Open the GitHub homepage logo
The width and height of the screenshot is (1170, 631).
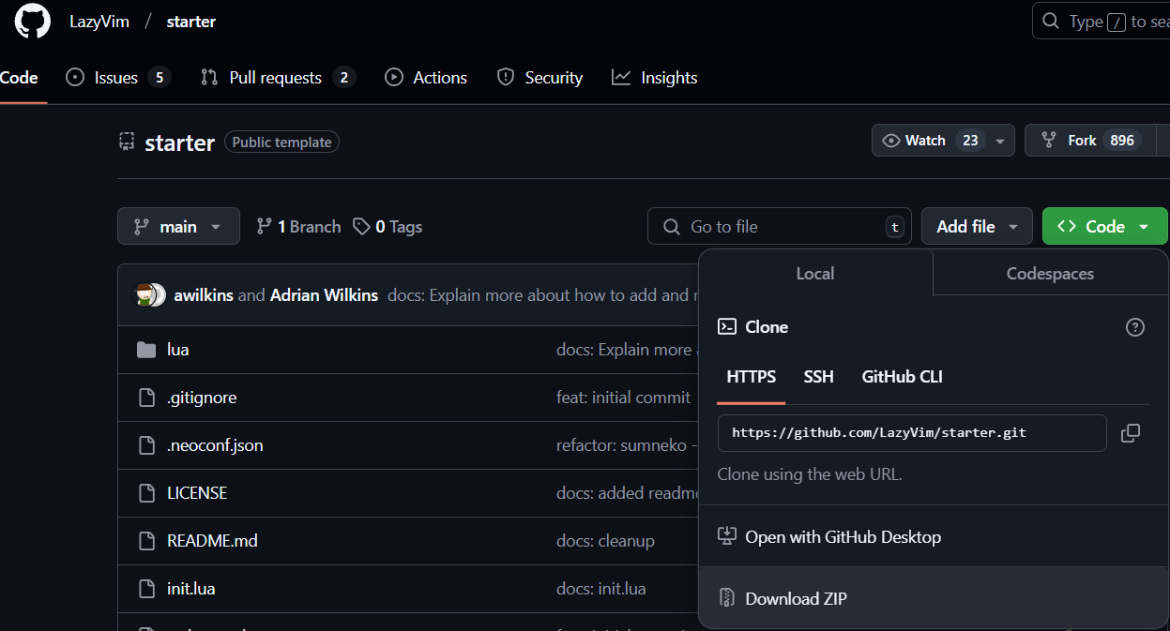point(33,22)
